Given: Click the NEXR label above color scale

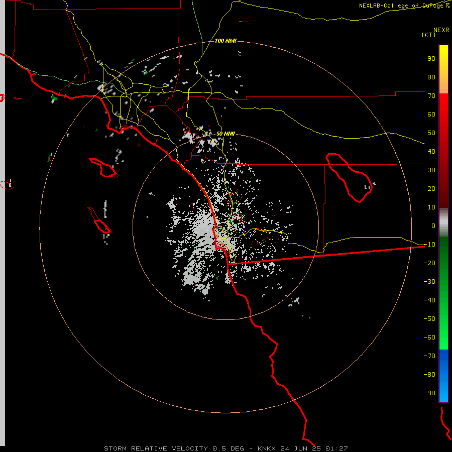Looking at the screenshot, I should click(x=441, y=30).
